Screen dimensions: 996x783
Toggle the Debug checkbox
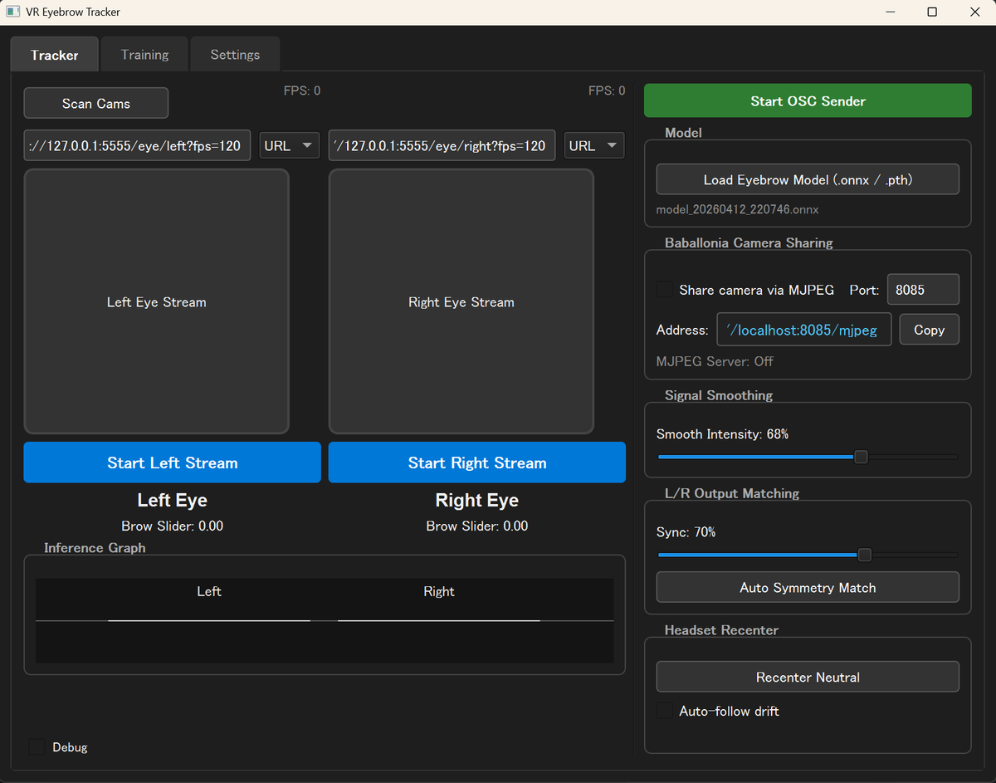37,746
